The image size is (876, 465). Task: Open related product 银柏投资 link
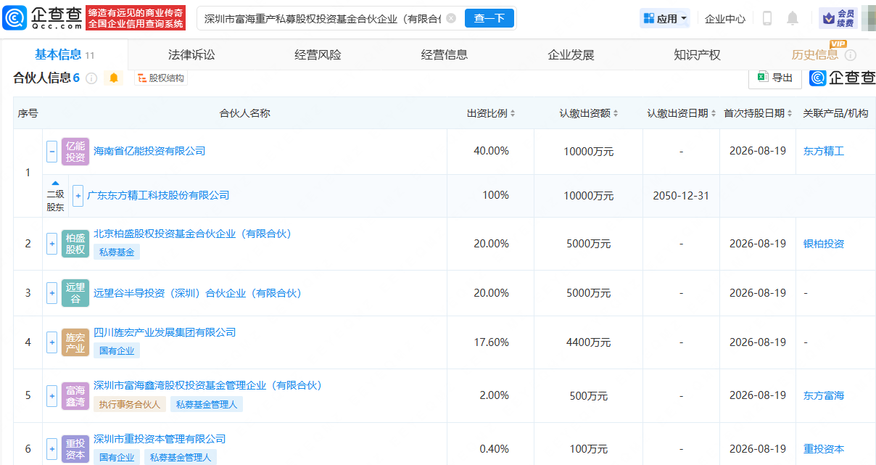(824, 244)
